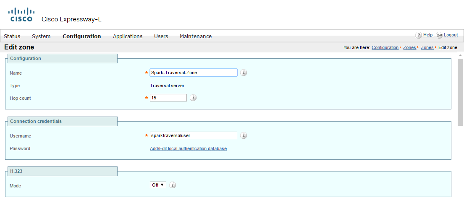Click 'Edit zone' at the breadcrumb end
The width and height of the screenshot is (464, 200).
pyautogui.click(x=448, y=47)
